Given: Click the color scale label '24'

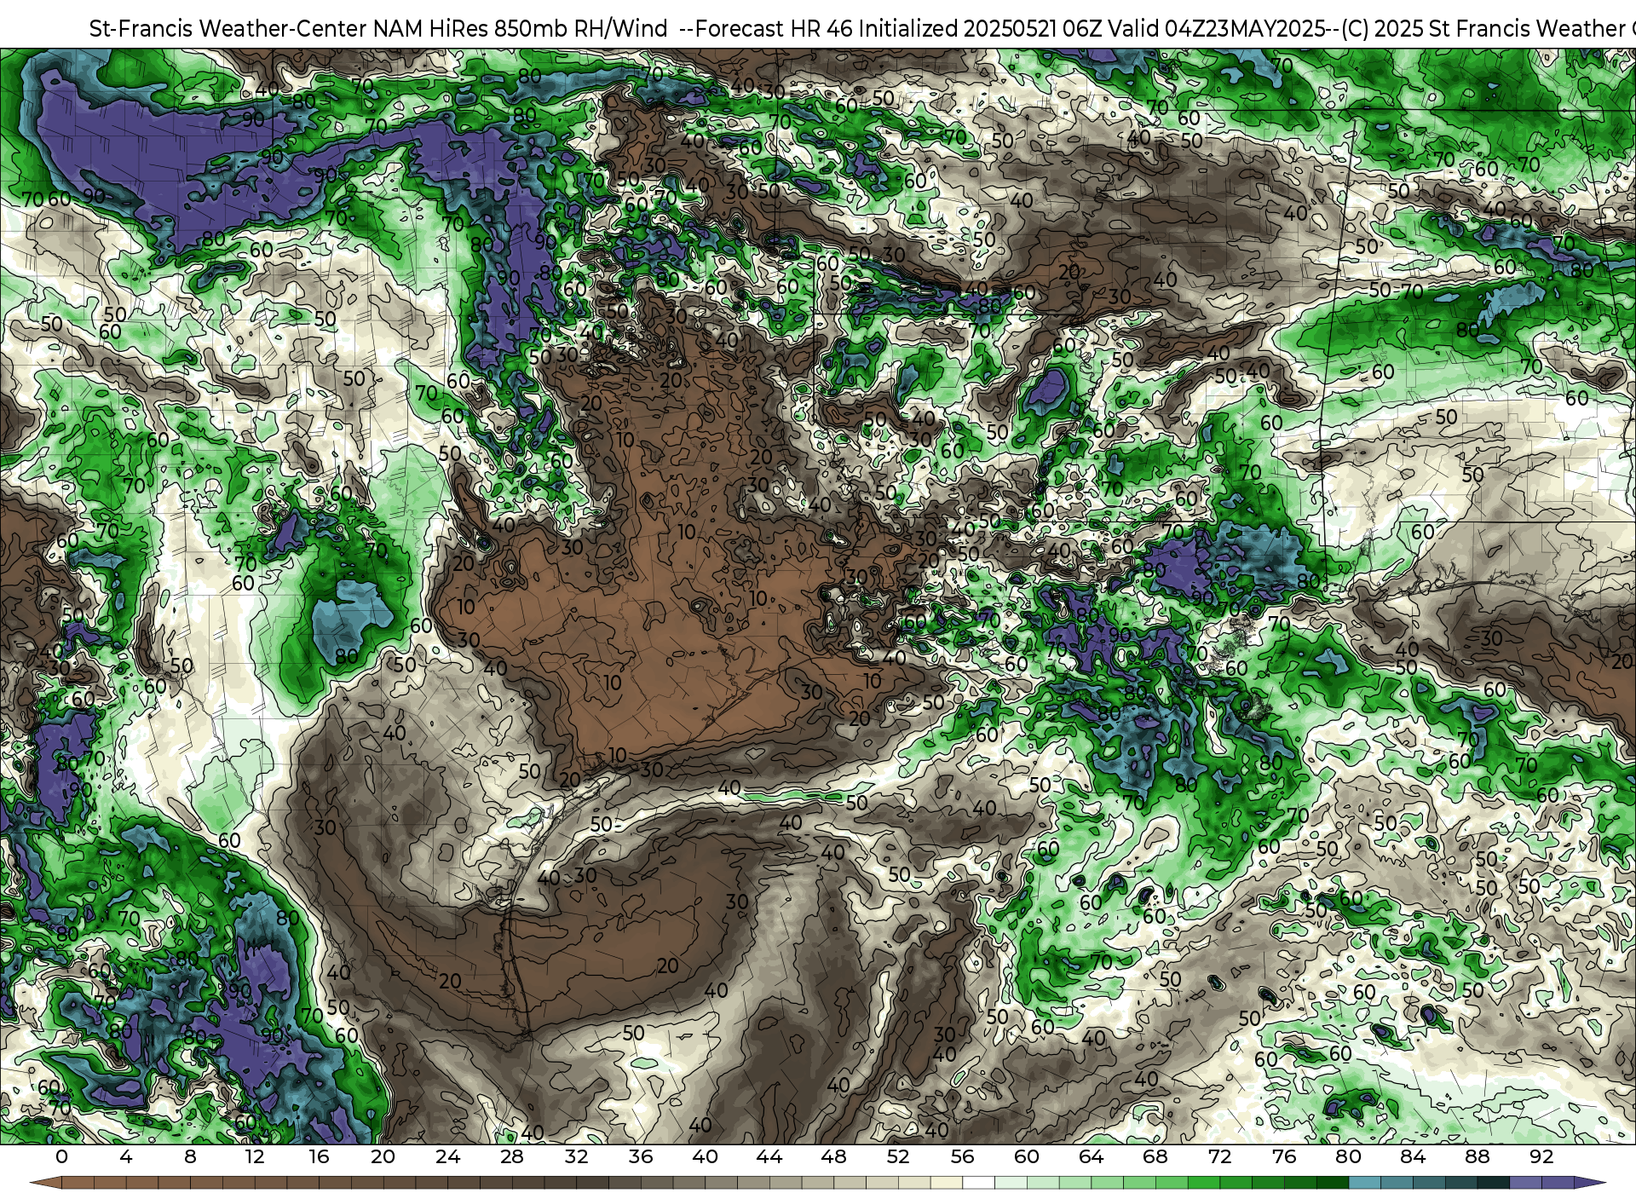Looking at the screenshot, I should pyautogui.click(x=447, y=1157).
